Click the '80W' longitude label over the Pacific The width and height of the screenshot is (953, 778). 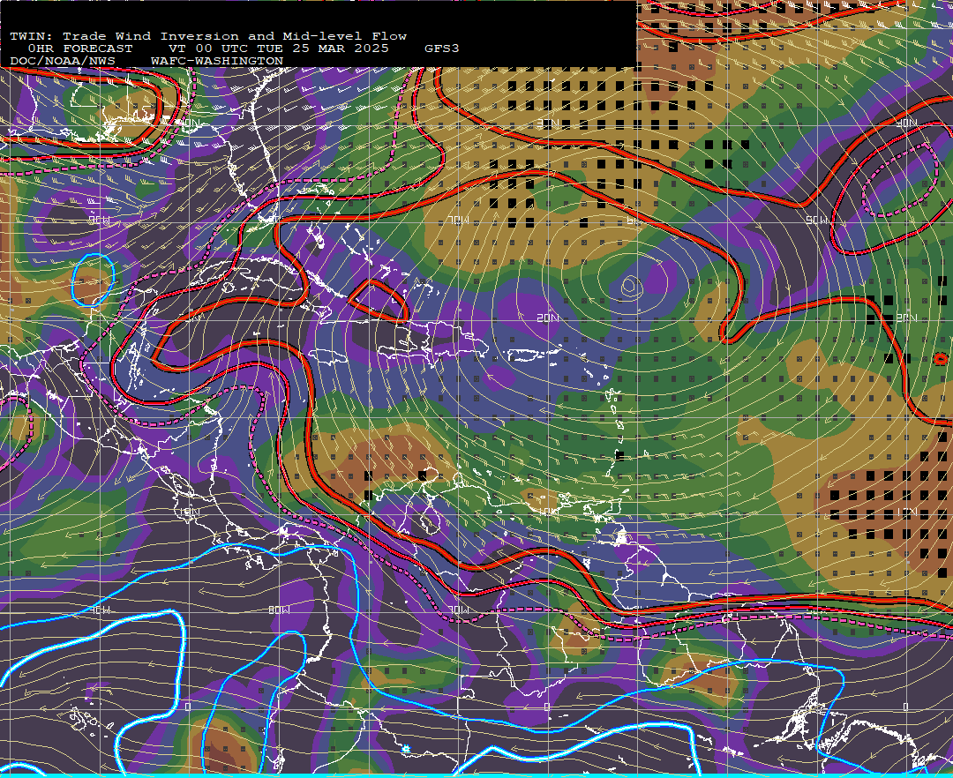click(x=280, y=610)
